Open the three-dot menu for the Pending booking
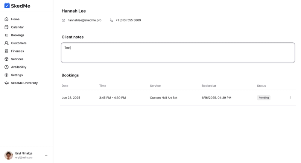The width and height of the screenshot is (301, 163). 290,98
